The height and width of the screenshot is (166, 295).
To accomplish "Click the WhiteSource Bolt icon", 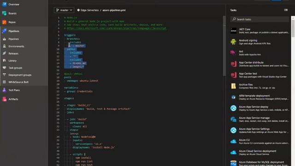I will [x=4, y=82].
